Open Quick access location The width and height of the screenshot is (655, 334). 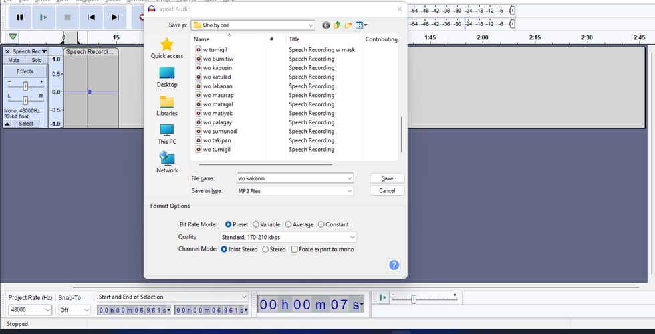(166, 48)
